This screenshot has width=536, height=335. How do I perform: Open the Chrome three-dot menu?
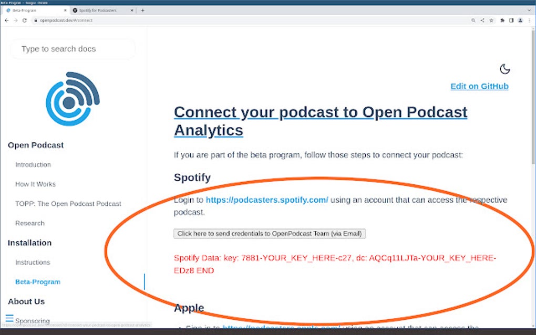click(x=530, y=20)
